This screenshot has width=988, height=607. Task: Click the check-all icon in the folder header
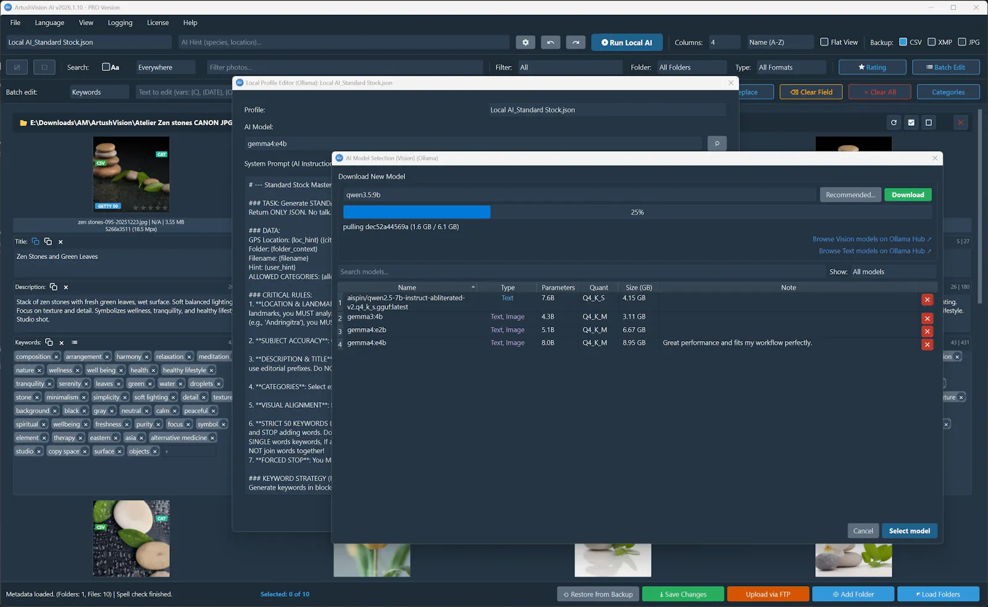[x=911, y=123]
